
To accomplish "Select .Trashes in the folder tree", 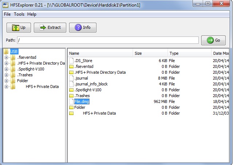I will click(25, 75).
